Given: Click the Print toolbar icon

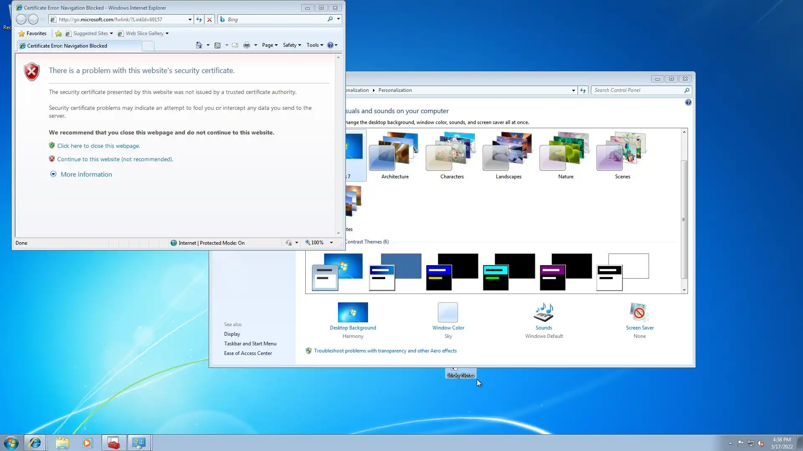Looking at the screenshot, I should click(247, 45).
